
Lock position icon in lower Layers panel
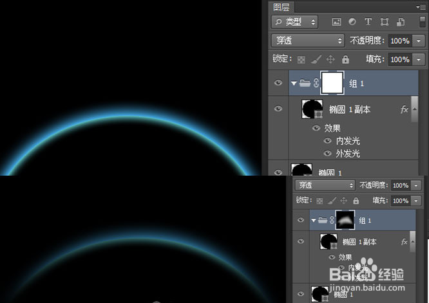click(343, 201)
